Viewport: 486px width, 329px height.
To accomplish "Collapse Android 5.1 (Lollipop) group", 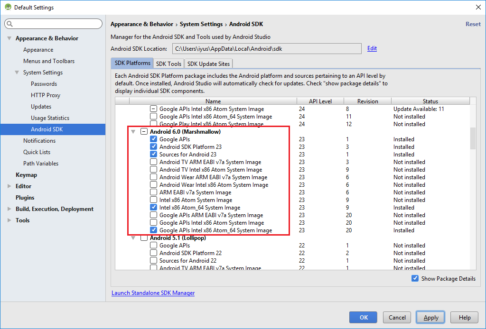I will tap(133, 238).
